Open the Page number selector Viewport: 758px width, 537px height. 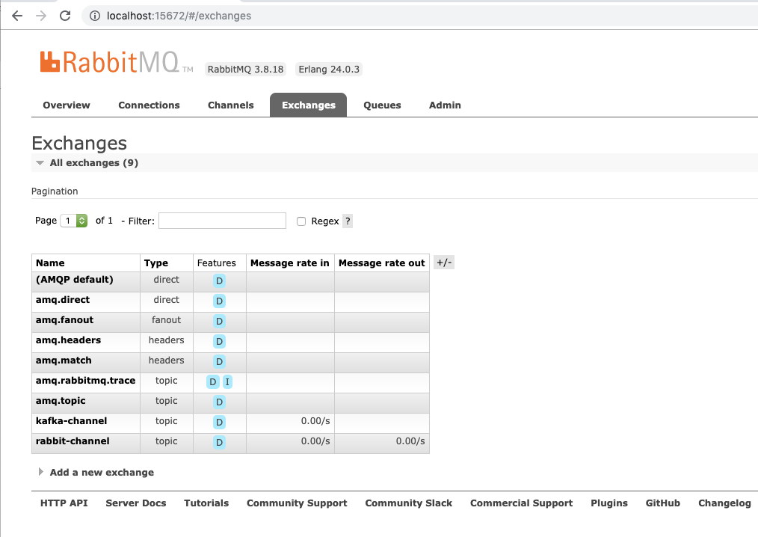(68, 221)
